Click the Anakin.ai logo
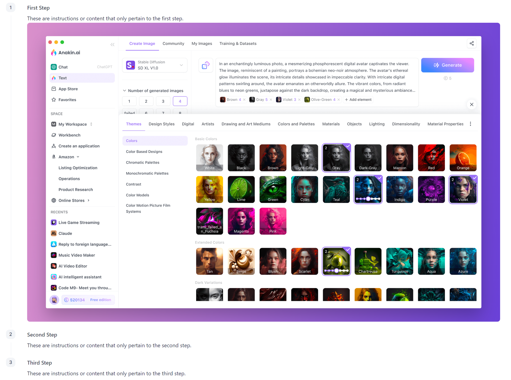 pos(65,53)
